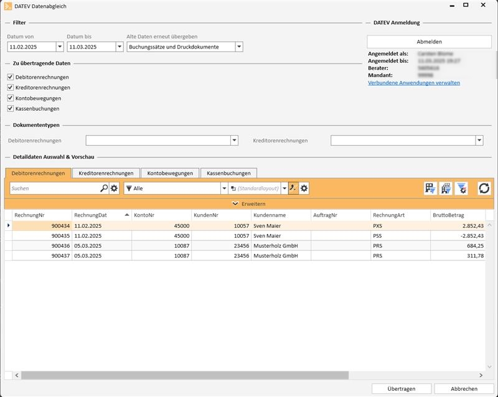
Task: Open layout settings gear after Standardlayout
Action: click(304, 189)
